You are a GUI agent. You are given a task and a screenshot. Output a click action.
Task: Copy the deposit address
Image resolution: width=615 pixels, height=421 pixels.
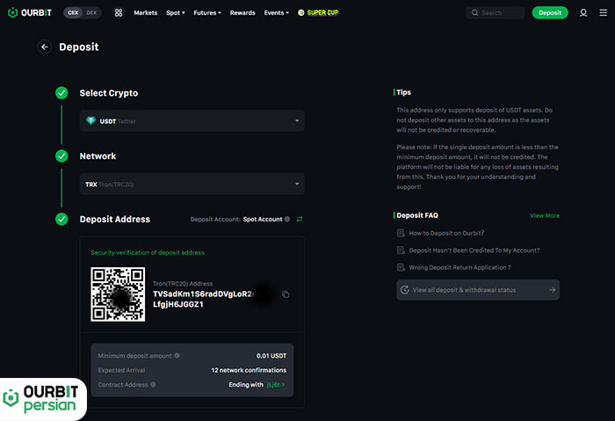[286, 294]
